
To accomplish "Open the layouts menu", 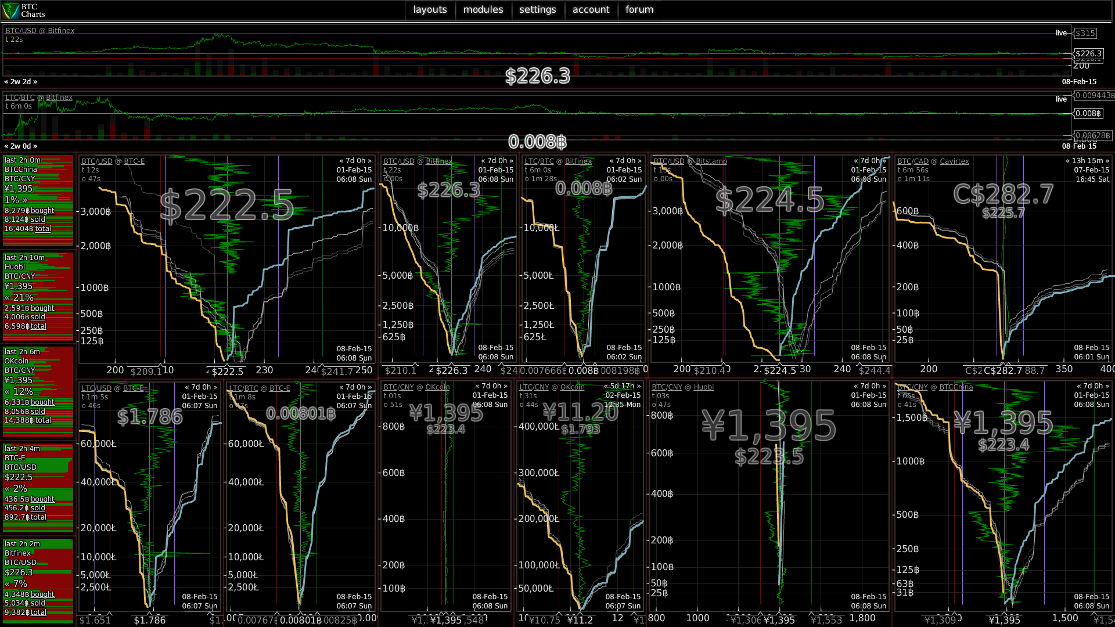I will pyautogui.click(x=430, y=9).
